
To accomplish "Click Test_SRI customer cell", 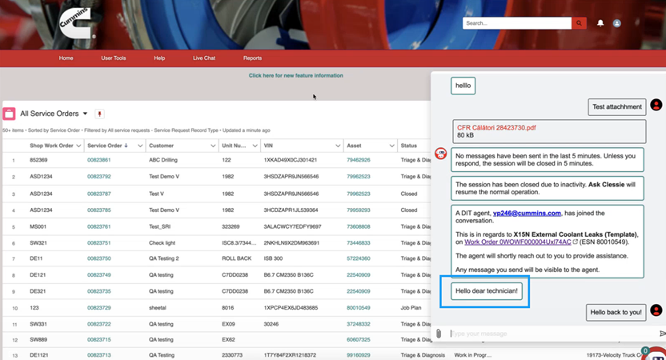I will coord(159,226).
